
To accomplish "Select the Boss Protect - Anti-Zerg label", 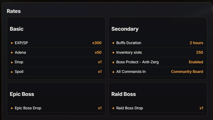I will (137, 62).
